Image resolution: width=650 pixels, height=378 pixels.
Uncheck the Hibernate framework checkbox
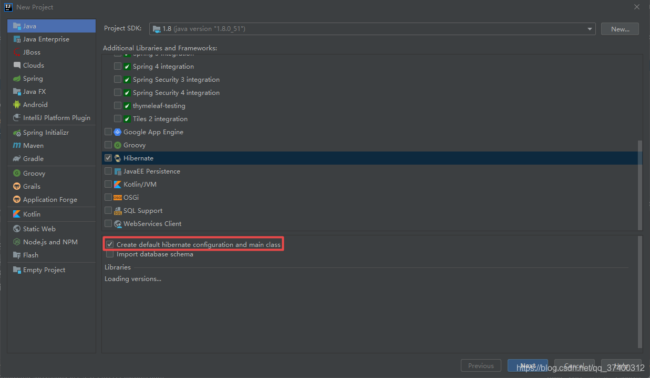pyautogui.click(x=108, y=158)
